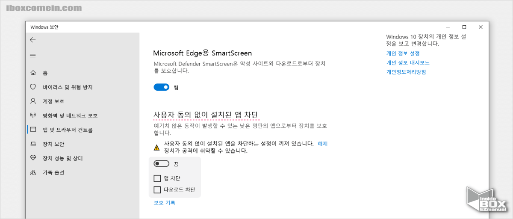This screenshot has width=513, height=219.
Task: Click the yellow warning triangle icon
Action: 157,148
